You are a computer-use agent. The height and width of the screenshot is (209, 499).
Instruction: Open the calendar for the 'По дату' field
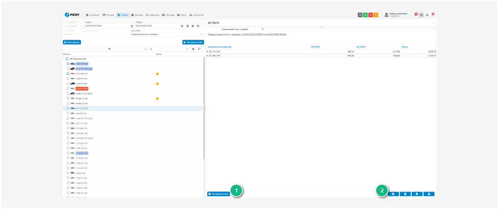182,26
